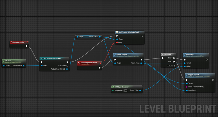Select the UIScriptingReady_Event custom event node
The image size is (218, 117).
coord(89,63)
